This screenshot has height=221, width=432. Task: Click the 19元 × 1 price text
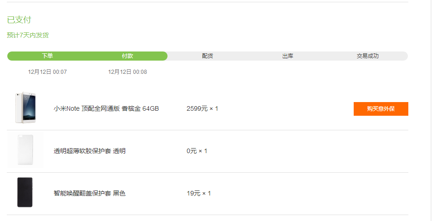pyautogui.click(x=198, y=193)
